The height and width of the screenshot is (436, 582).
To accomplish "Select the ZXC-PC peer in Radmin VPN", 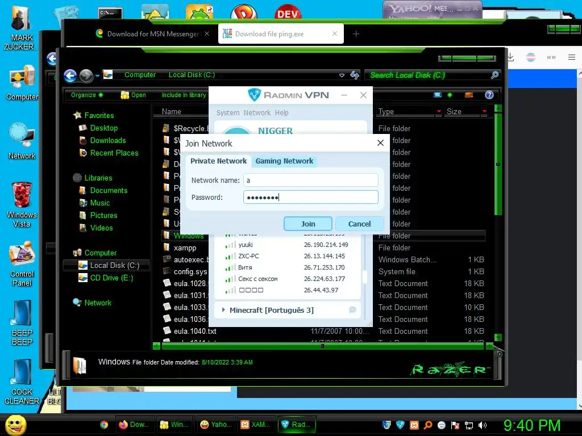I will [287, 256].
